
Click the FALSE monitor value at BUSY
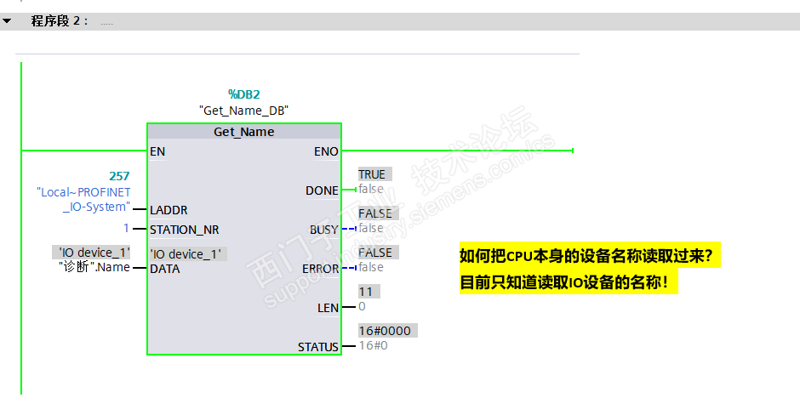click(379, 213)
